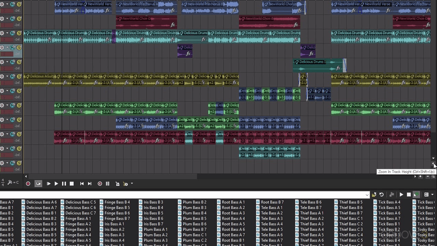The width and height of the screenshot is (437, 246).
Task: Jump to the project start
Action: 82,184
